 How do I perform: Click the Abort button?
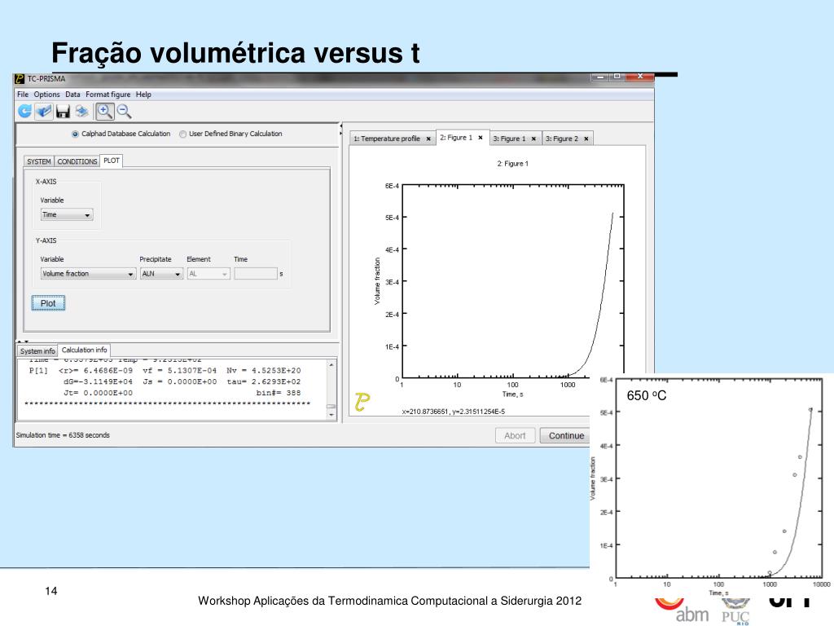(515, 435)
